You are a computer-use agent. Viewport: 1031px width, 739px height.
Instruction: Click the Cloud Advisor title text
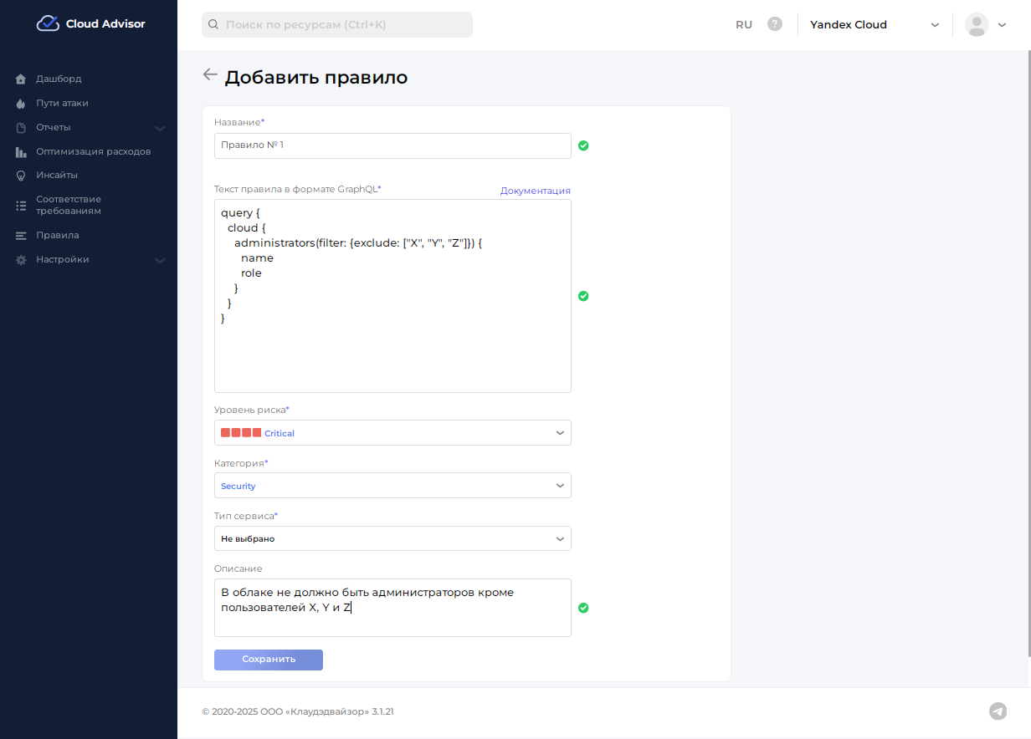pyautogui.click(x=105, y=23)
